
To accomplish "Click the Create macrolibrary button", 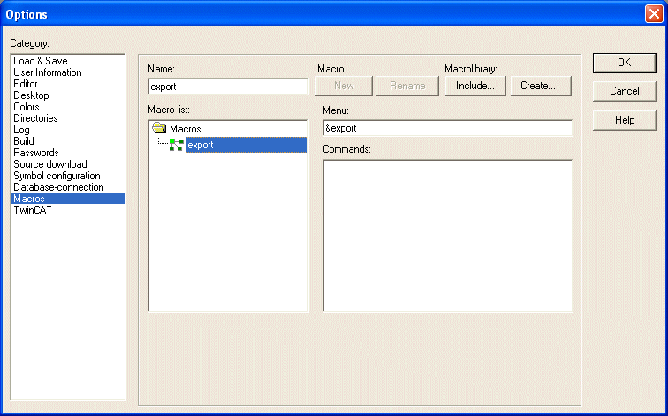I will point(540,86).
